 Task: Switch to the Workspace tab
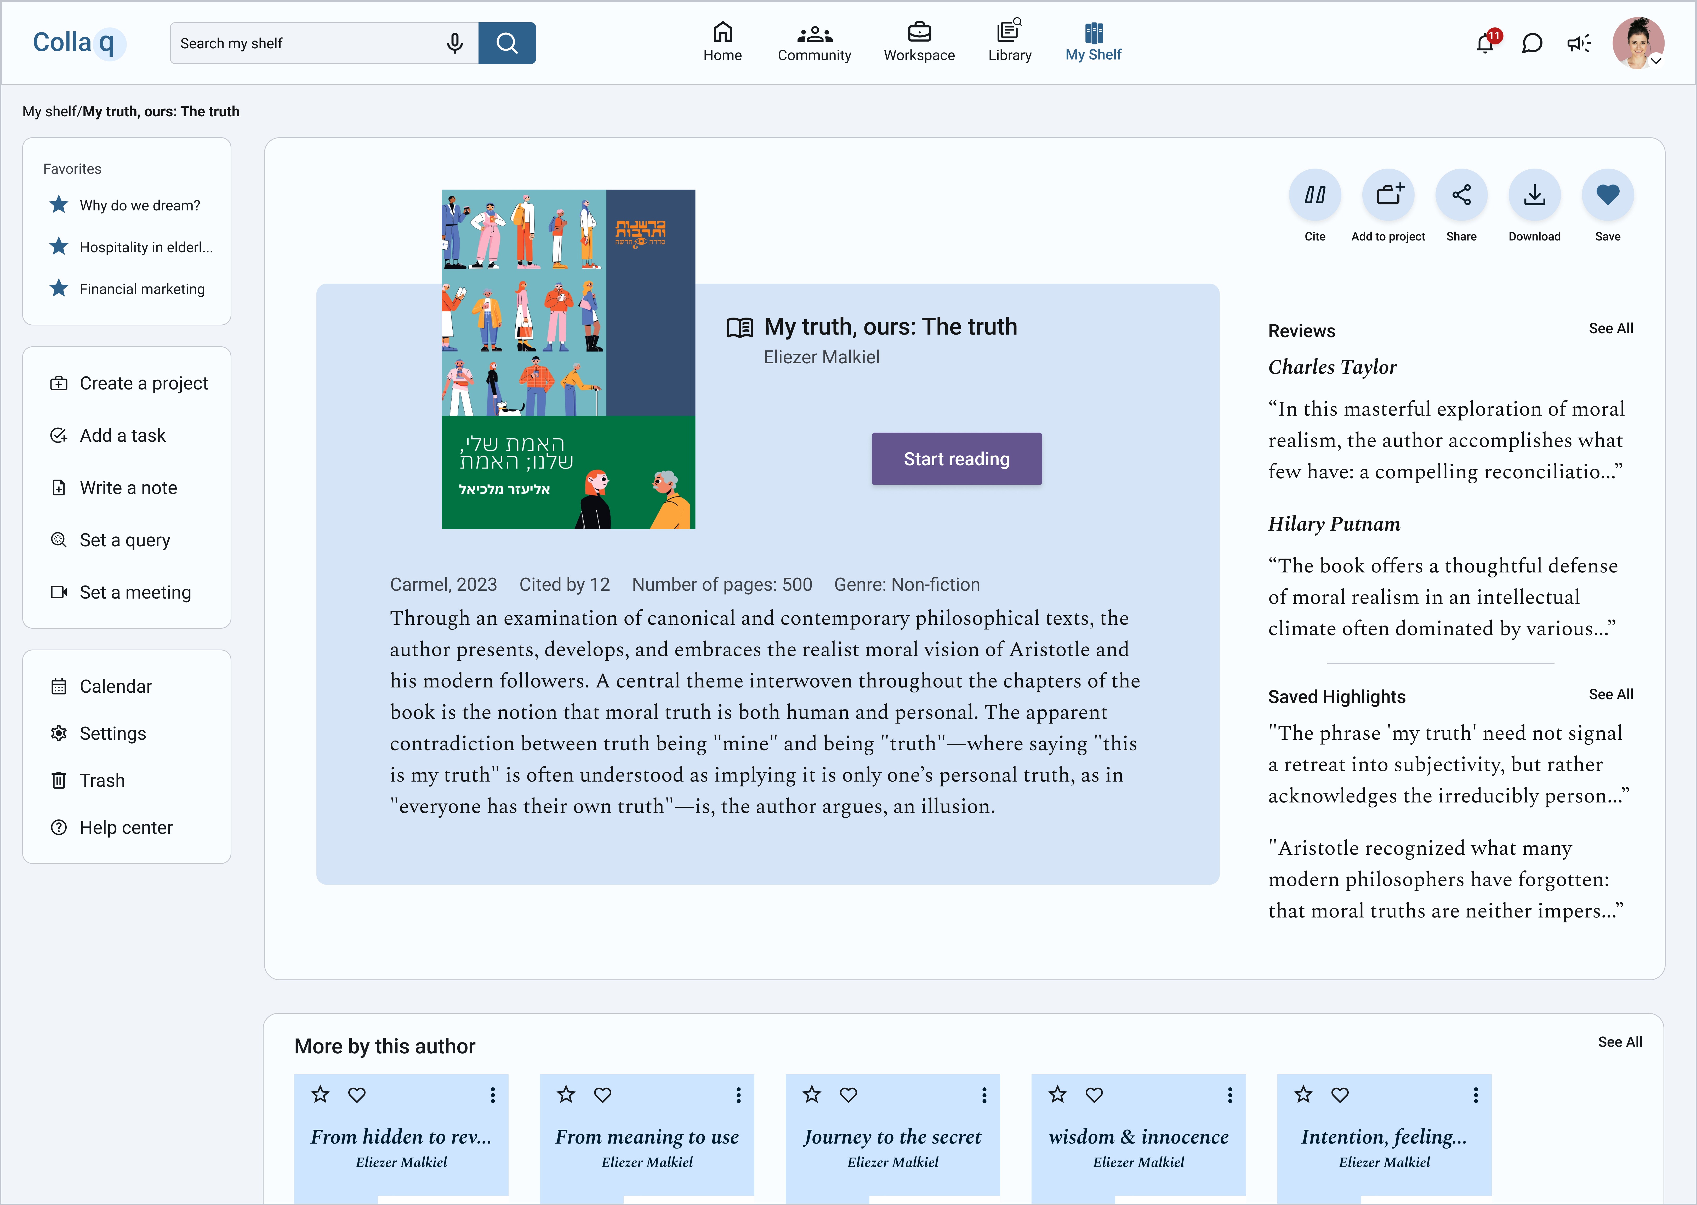click(x=919, y=42)
